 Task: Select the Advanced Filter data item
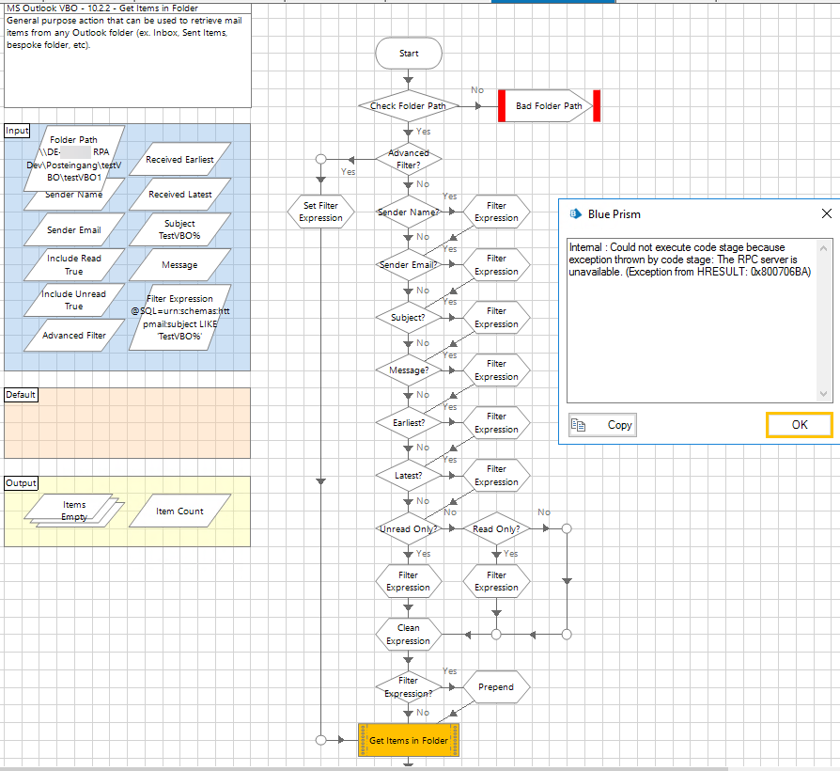pos(74,335)
